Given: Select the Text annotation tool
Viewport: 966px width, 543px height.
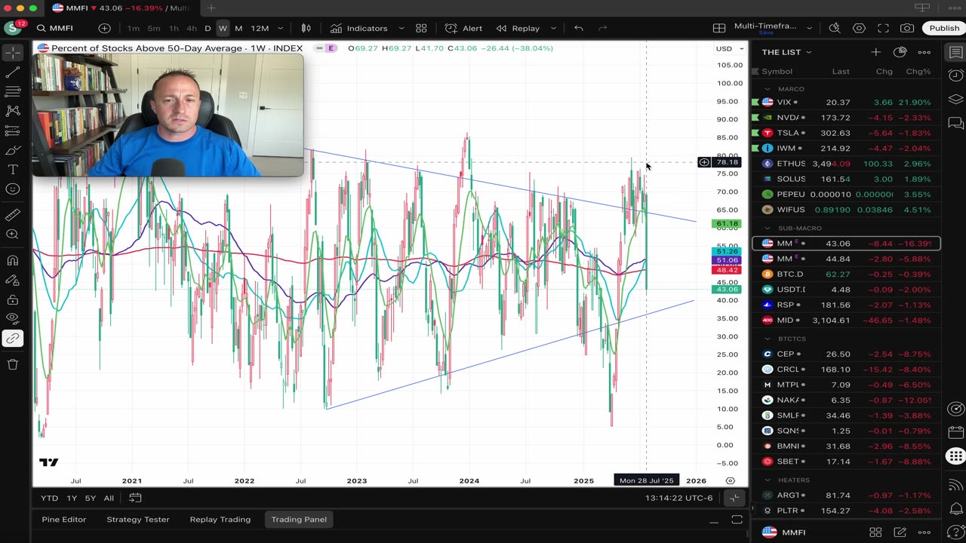Looking at the screenshot, I should click(13, 170).
